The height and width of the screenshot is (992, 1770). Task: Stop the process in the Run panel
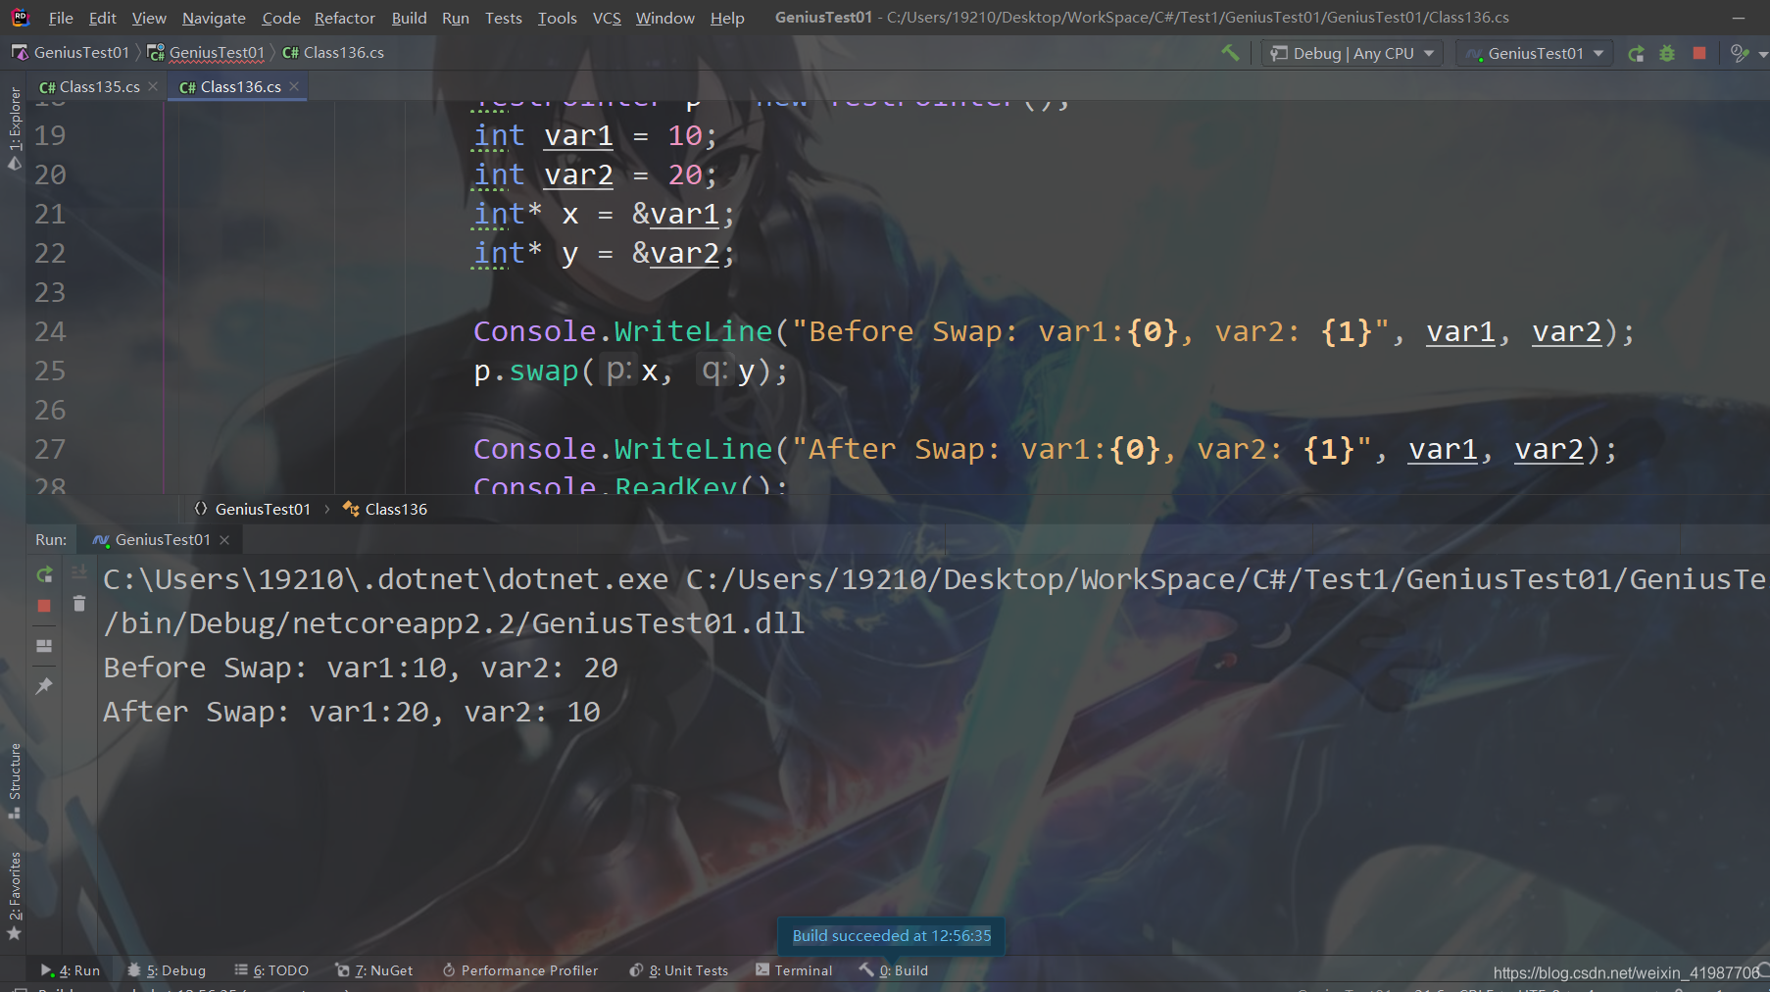(44, 606)
